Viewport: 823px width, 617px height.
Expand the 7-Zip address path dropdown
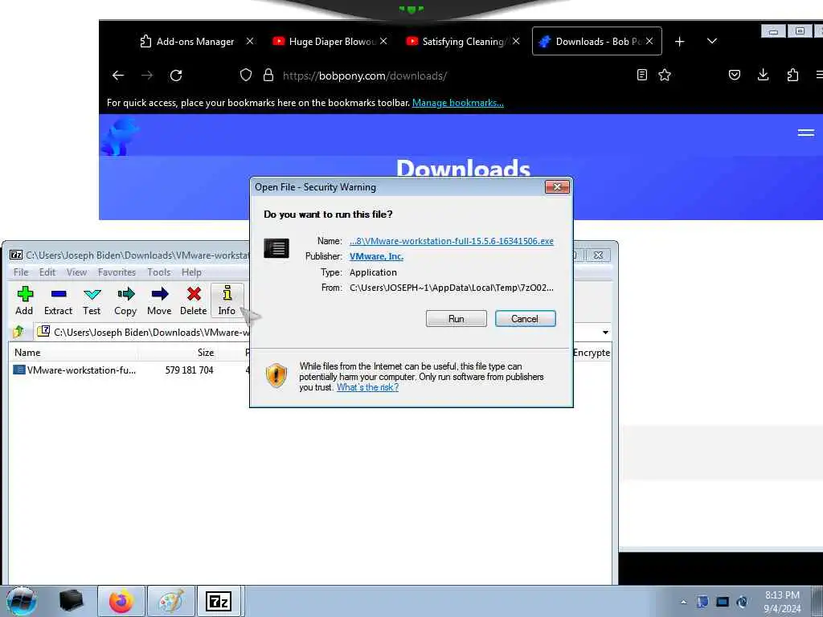(605, 332)
